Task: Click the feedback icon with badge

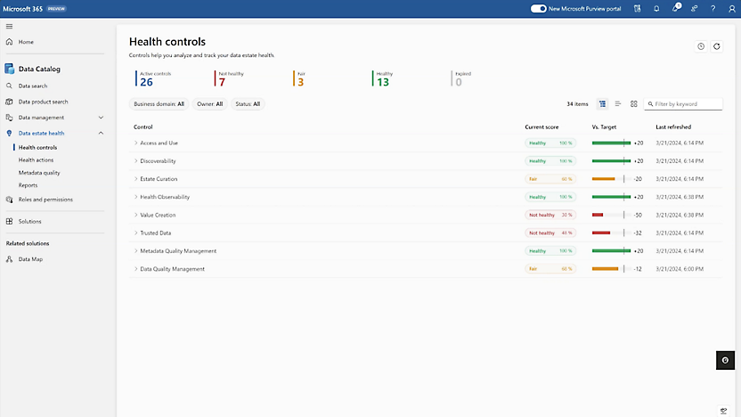Action: (x=676, y=8)
